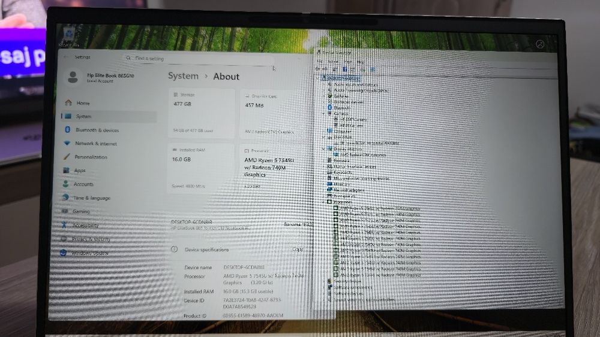This screenshot has height=337, width=600.
Task: Expand the Keyboards node
Action: point(324,172)
